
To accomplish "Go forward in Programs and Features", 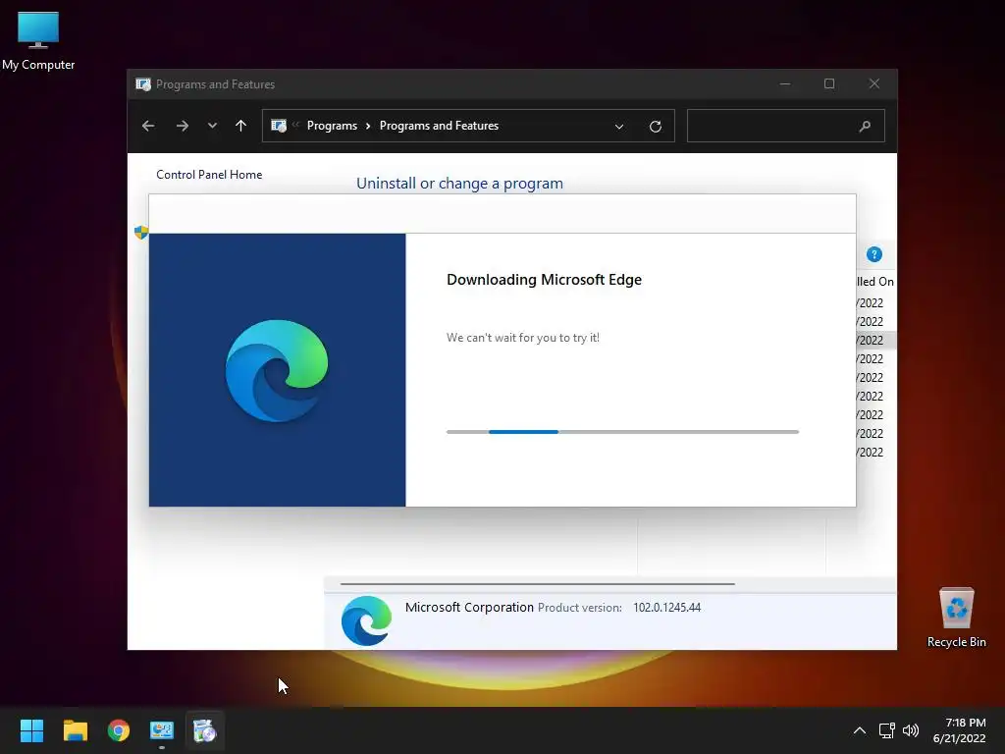I will point(182,126).
